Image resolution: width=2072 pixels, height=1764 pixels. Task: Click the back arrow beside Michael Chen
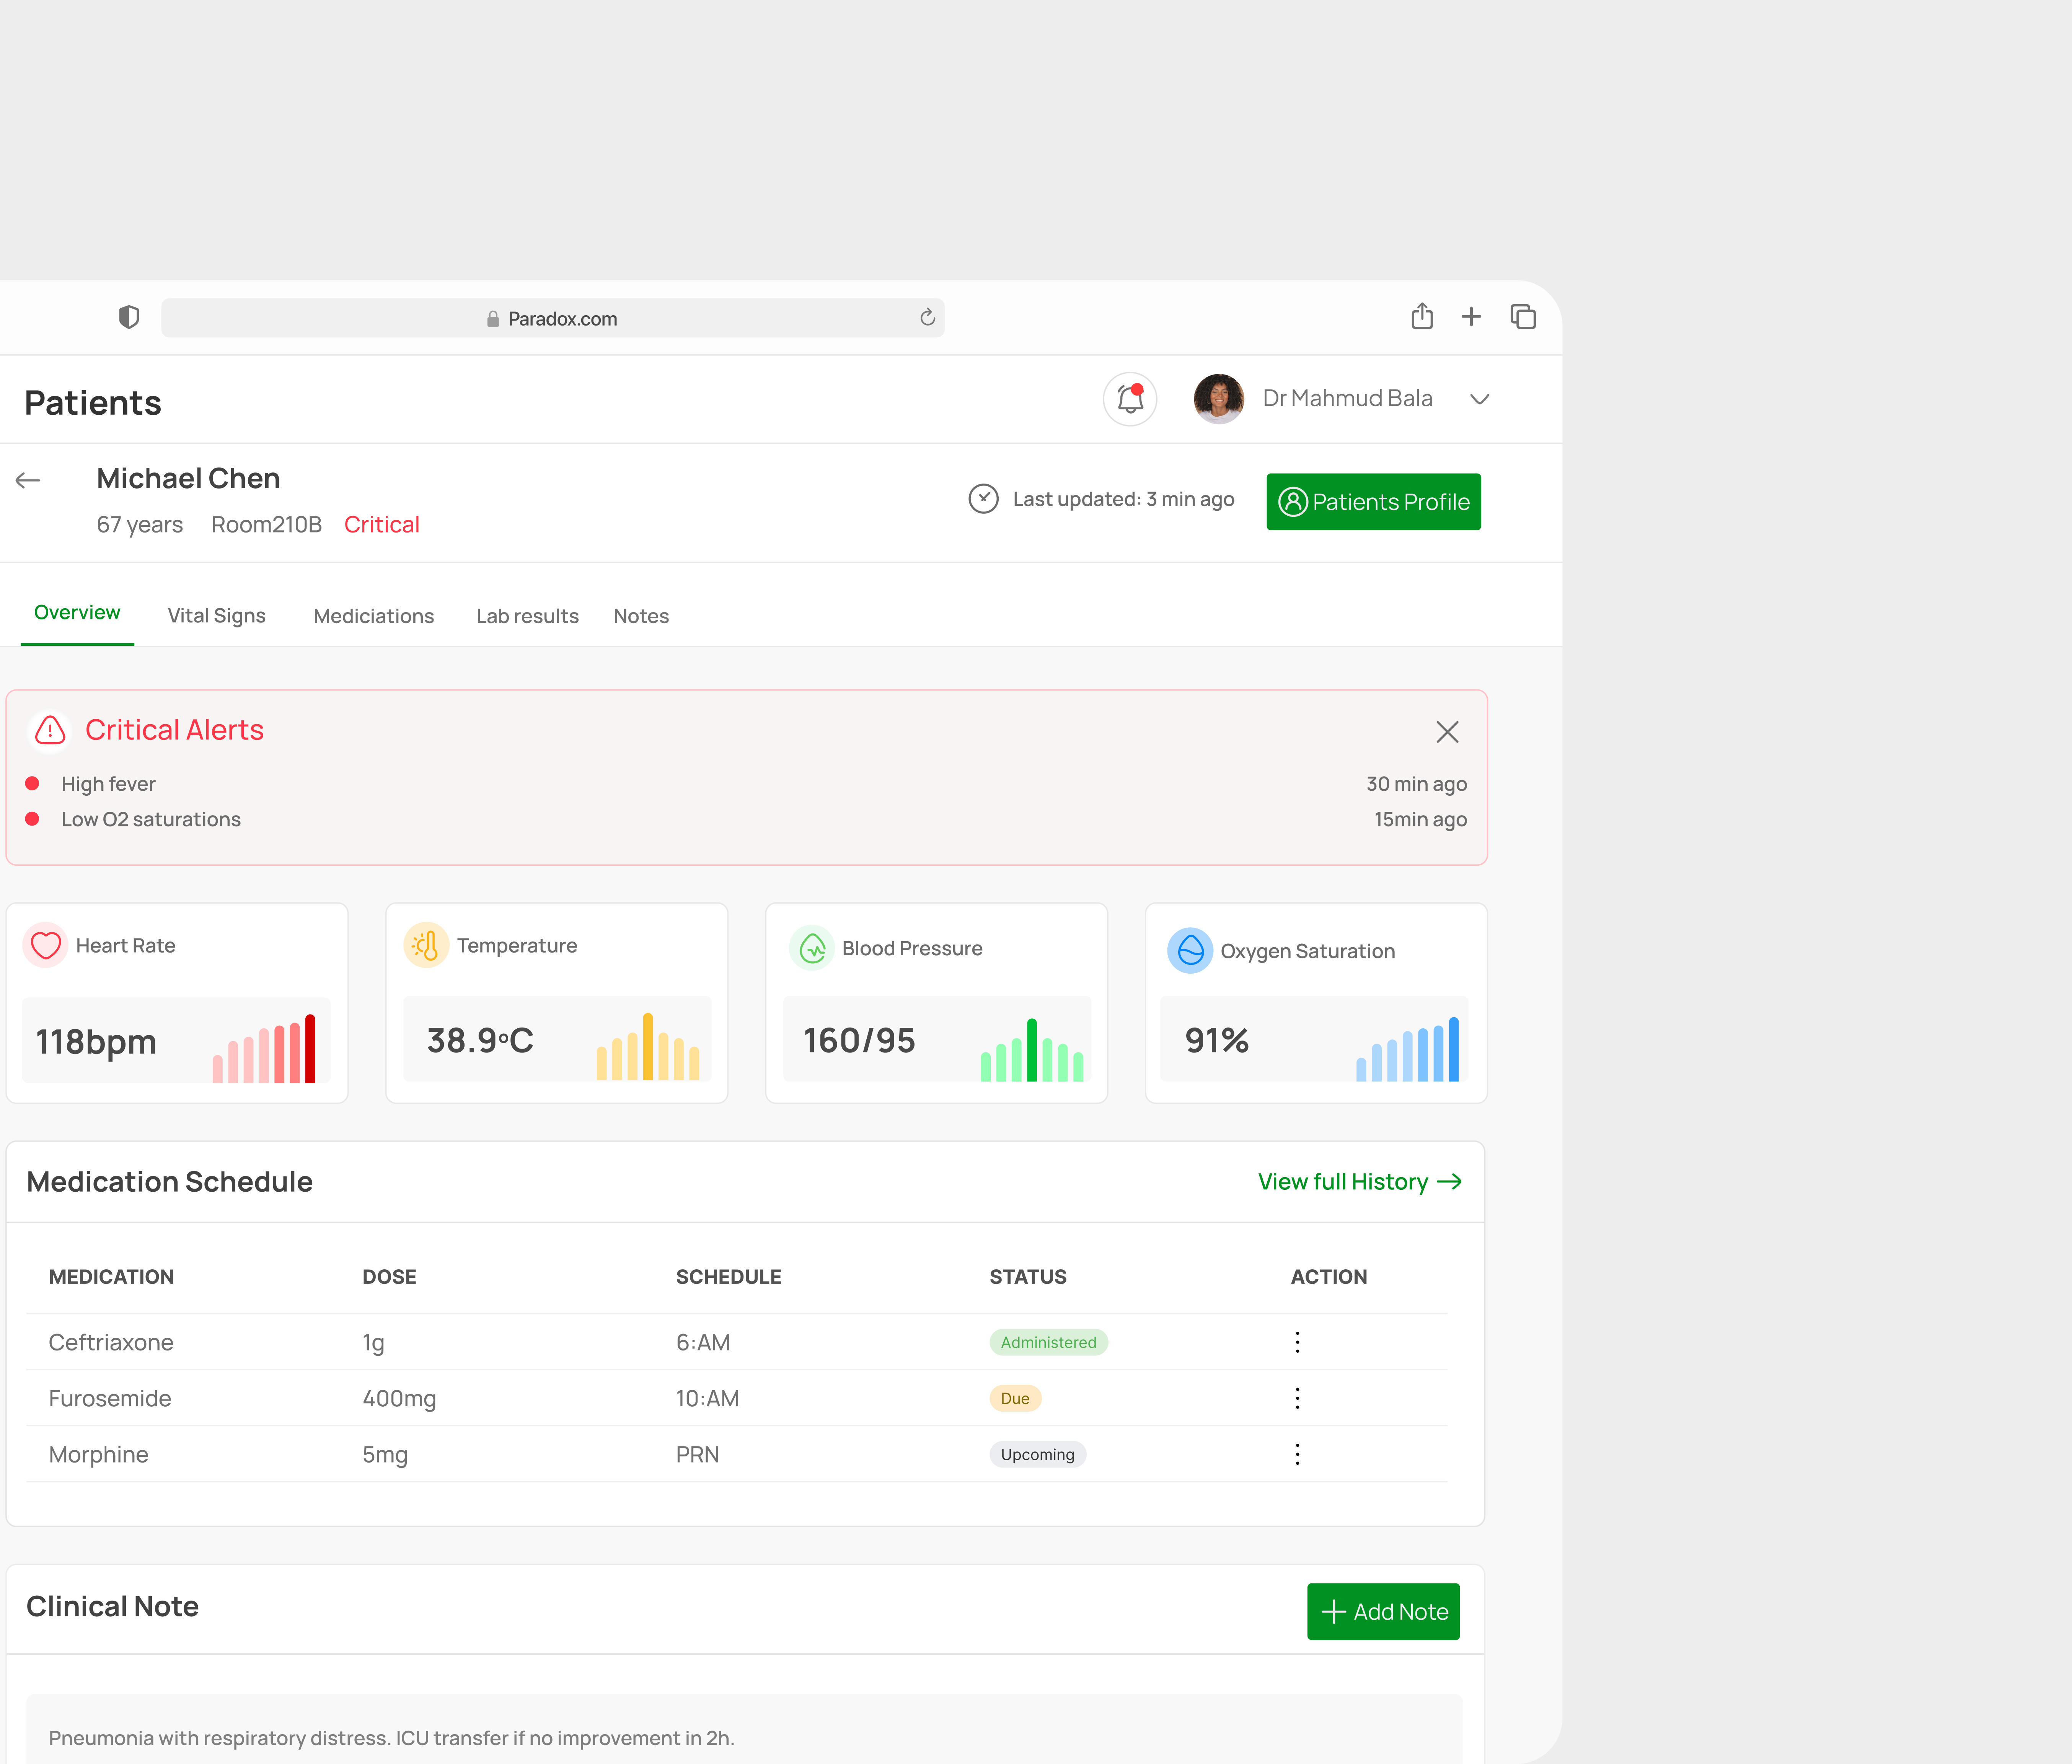[28, 481]
